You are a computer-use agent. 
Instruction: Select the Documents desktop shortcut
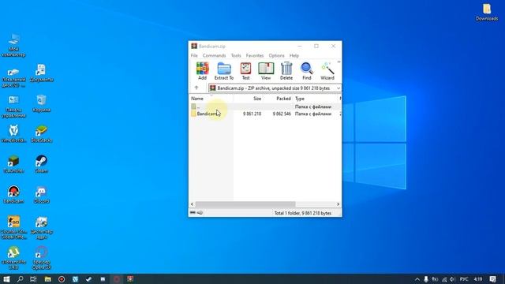[41, 73]
